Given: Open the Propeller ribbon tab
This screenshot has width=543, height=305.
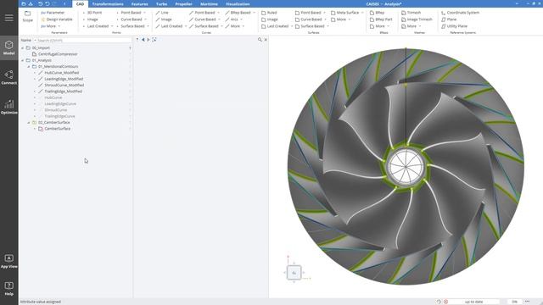Looking at the screenshot, I should point(183,3).
